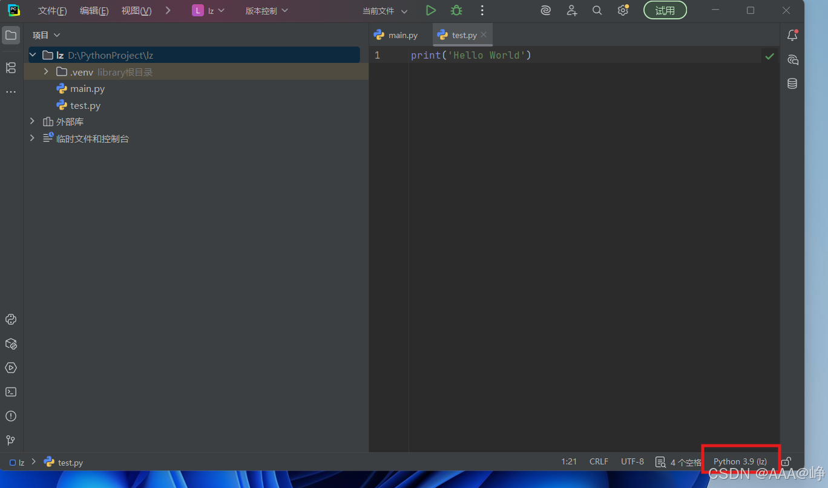This screenshot has width=828, height=488.
Task: Select main.py in project tree
Action: (x=87, y=89)
